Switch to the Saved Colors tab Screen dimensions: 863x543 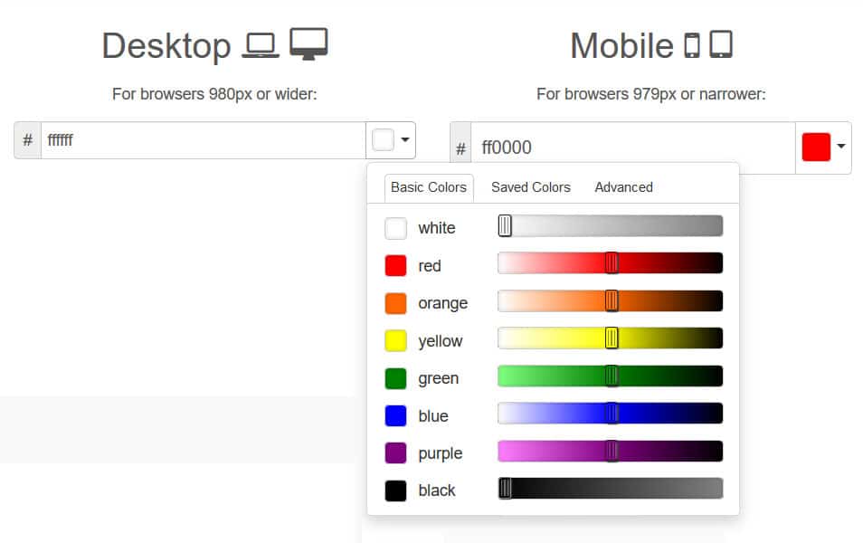pos(530,187)
